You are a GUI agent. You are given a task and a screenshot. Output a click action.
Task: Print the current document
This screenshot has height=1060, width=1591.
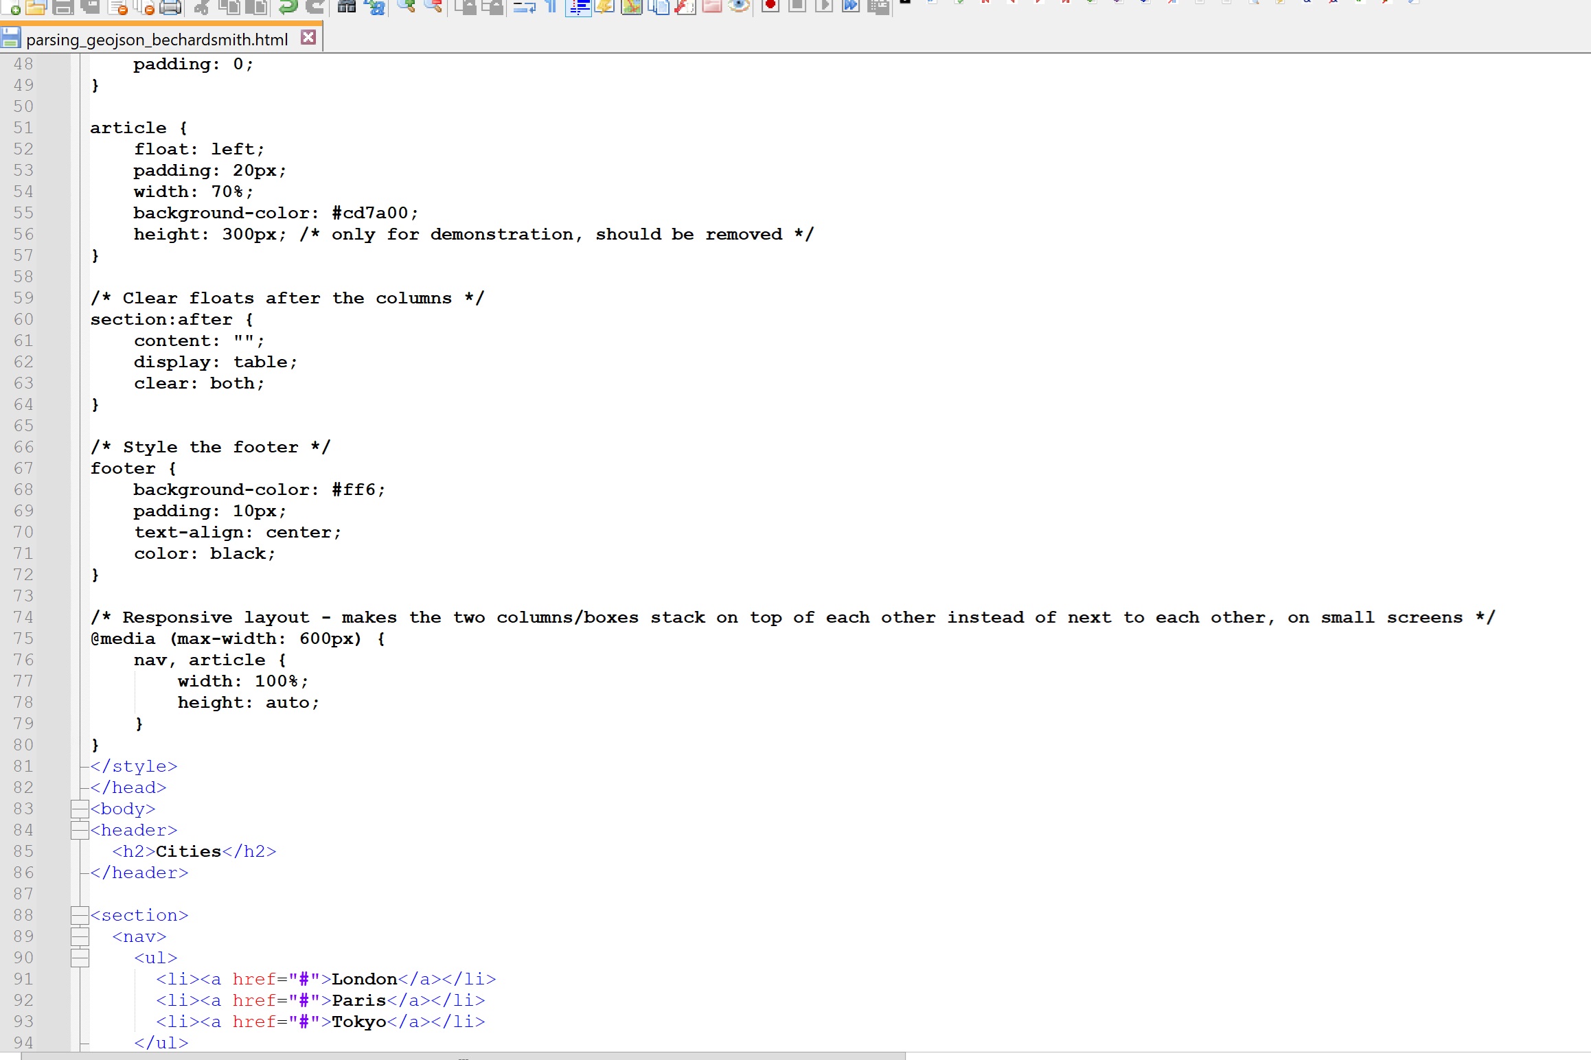coord(170,8)
